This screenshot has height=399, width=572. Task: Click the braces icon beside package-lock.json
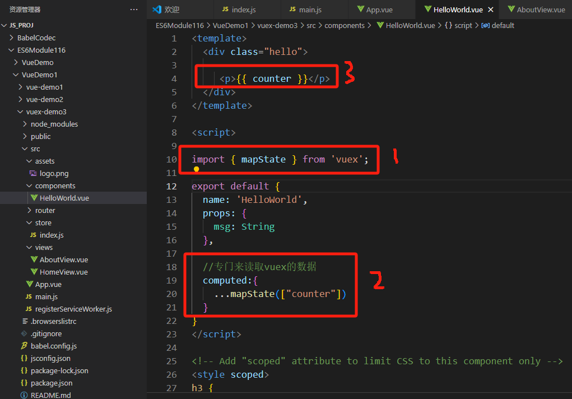point(24,370)
